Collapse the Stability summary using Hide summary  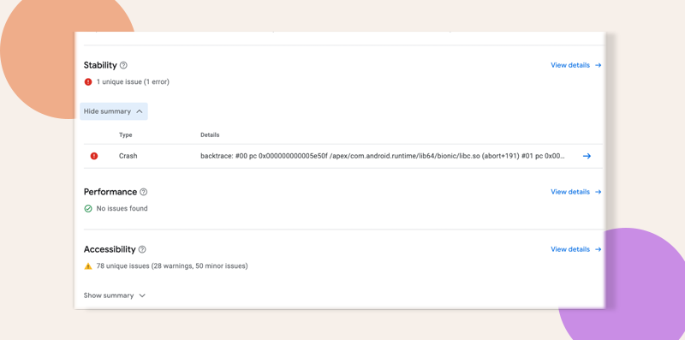click(114, 111)
